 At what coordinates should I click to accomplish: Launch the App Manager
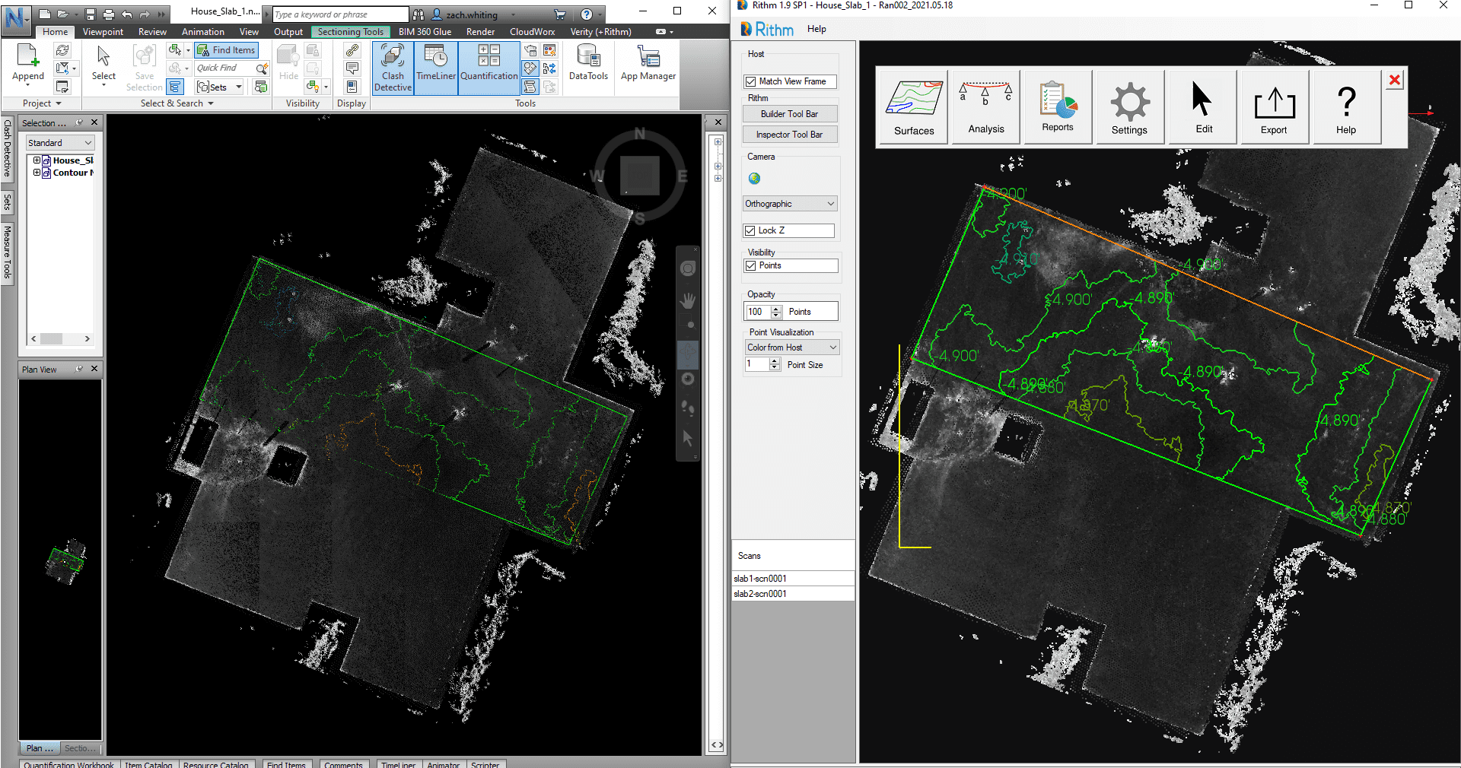(648, 65)
